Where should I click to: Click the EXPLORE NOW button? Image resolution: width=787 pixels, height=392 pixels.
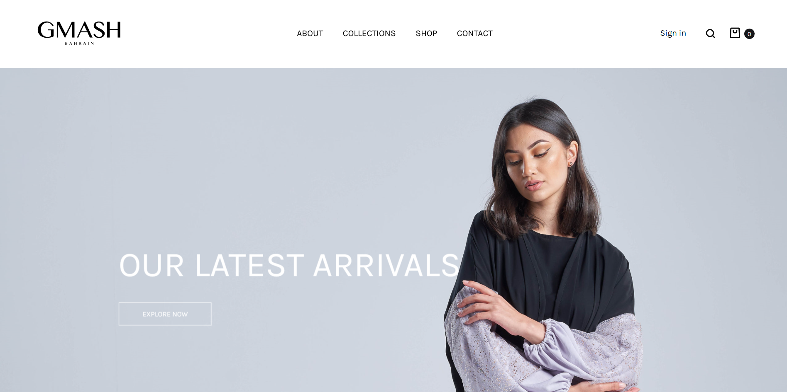pos(165,314)
